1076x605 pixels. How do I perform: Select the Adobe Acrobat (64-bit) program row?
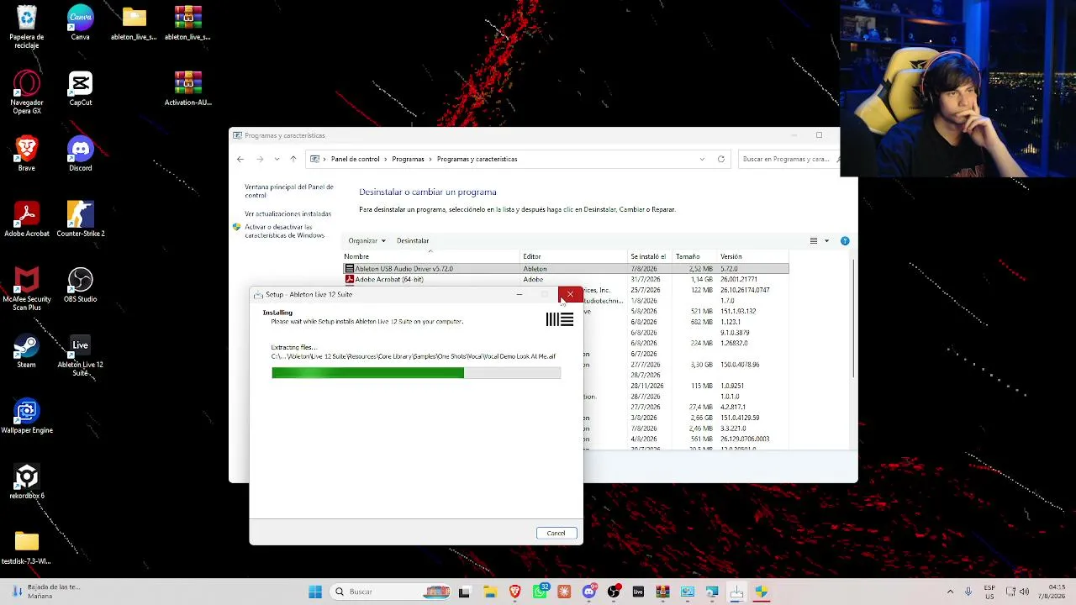click(566, 279)
